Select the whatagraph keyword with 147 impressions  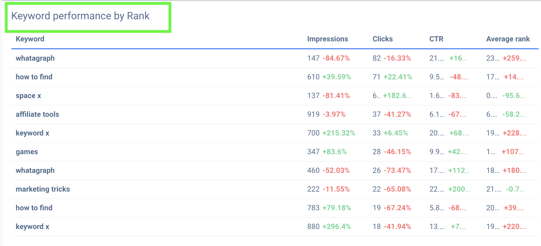point(35,58)
